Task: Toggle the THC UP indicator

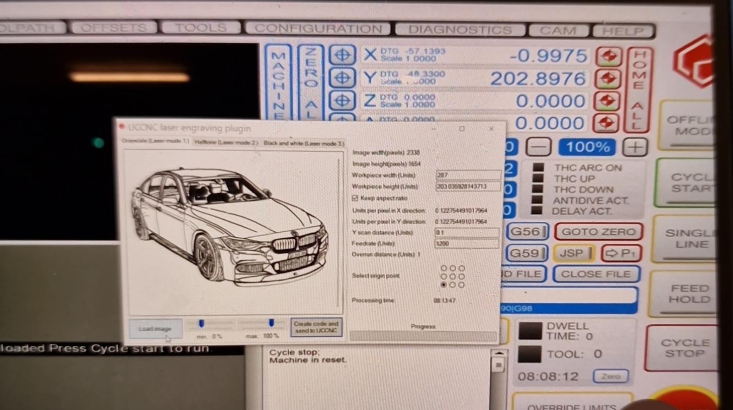Action: pyautogui.click(x=538, y=178)
